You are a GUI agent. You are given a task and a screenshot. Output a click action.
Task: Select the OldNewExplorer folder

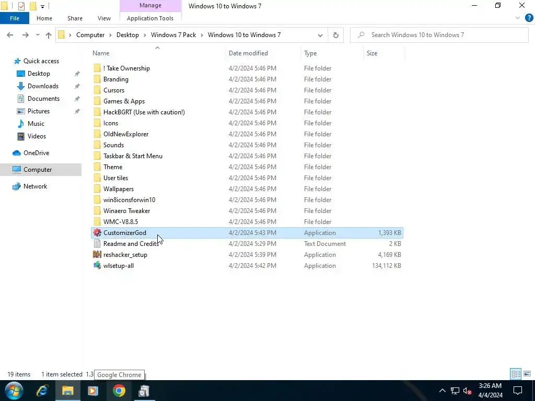click(x=126, y=134)
